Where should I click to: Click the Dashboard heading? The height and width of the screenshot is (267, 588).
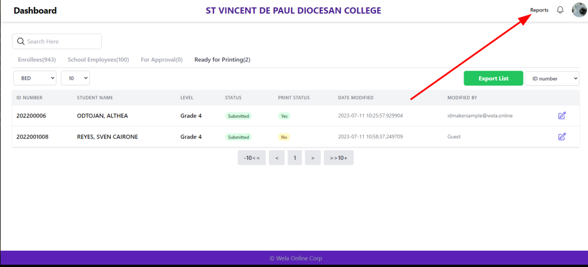[35, 10]
